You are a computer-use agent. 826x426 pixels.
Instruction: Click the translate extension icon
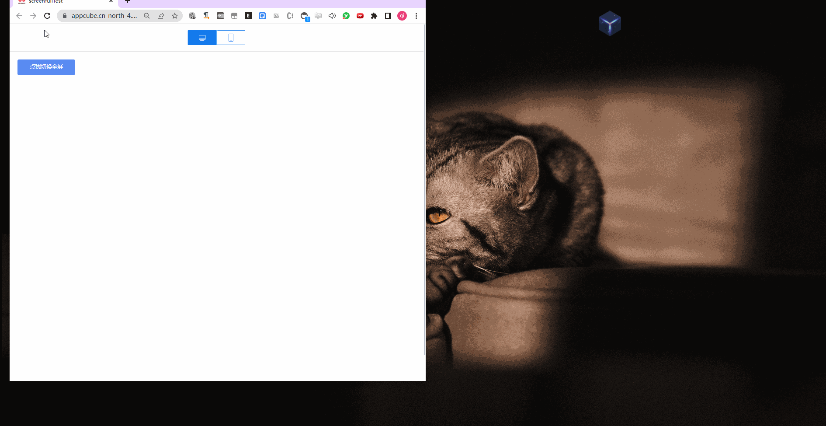click(x=206, y=16)
